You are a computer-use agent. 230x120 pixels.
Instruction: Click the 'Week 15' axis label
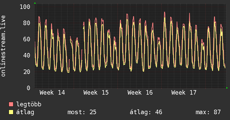pyautogui.click(x=96, y=93)
